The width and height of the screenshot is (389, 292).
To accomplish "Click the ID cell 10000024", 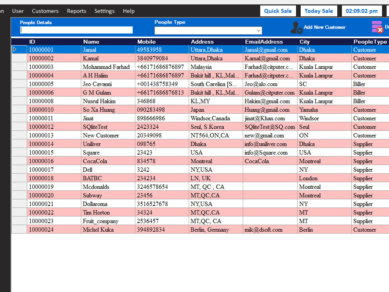I will point(54,229).
